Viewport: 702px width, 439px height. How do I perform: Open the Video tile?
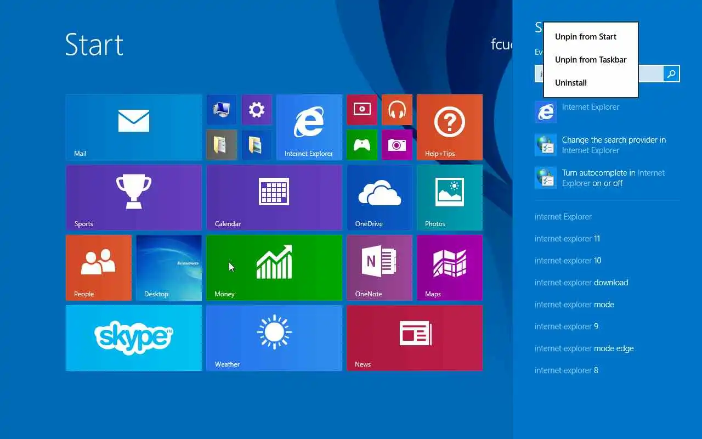(x=362, y=110)
